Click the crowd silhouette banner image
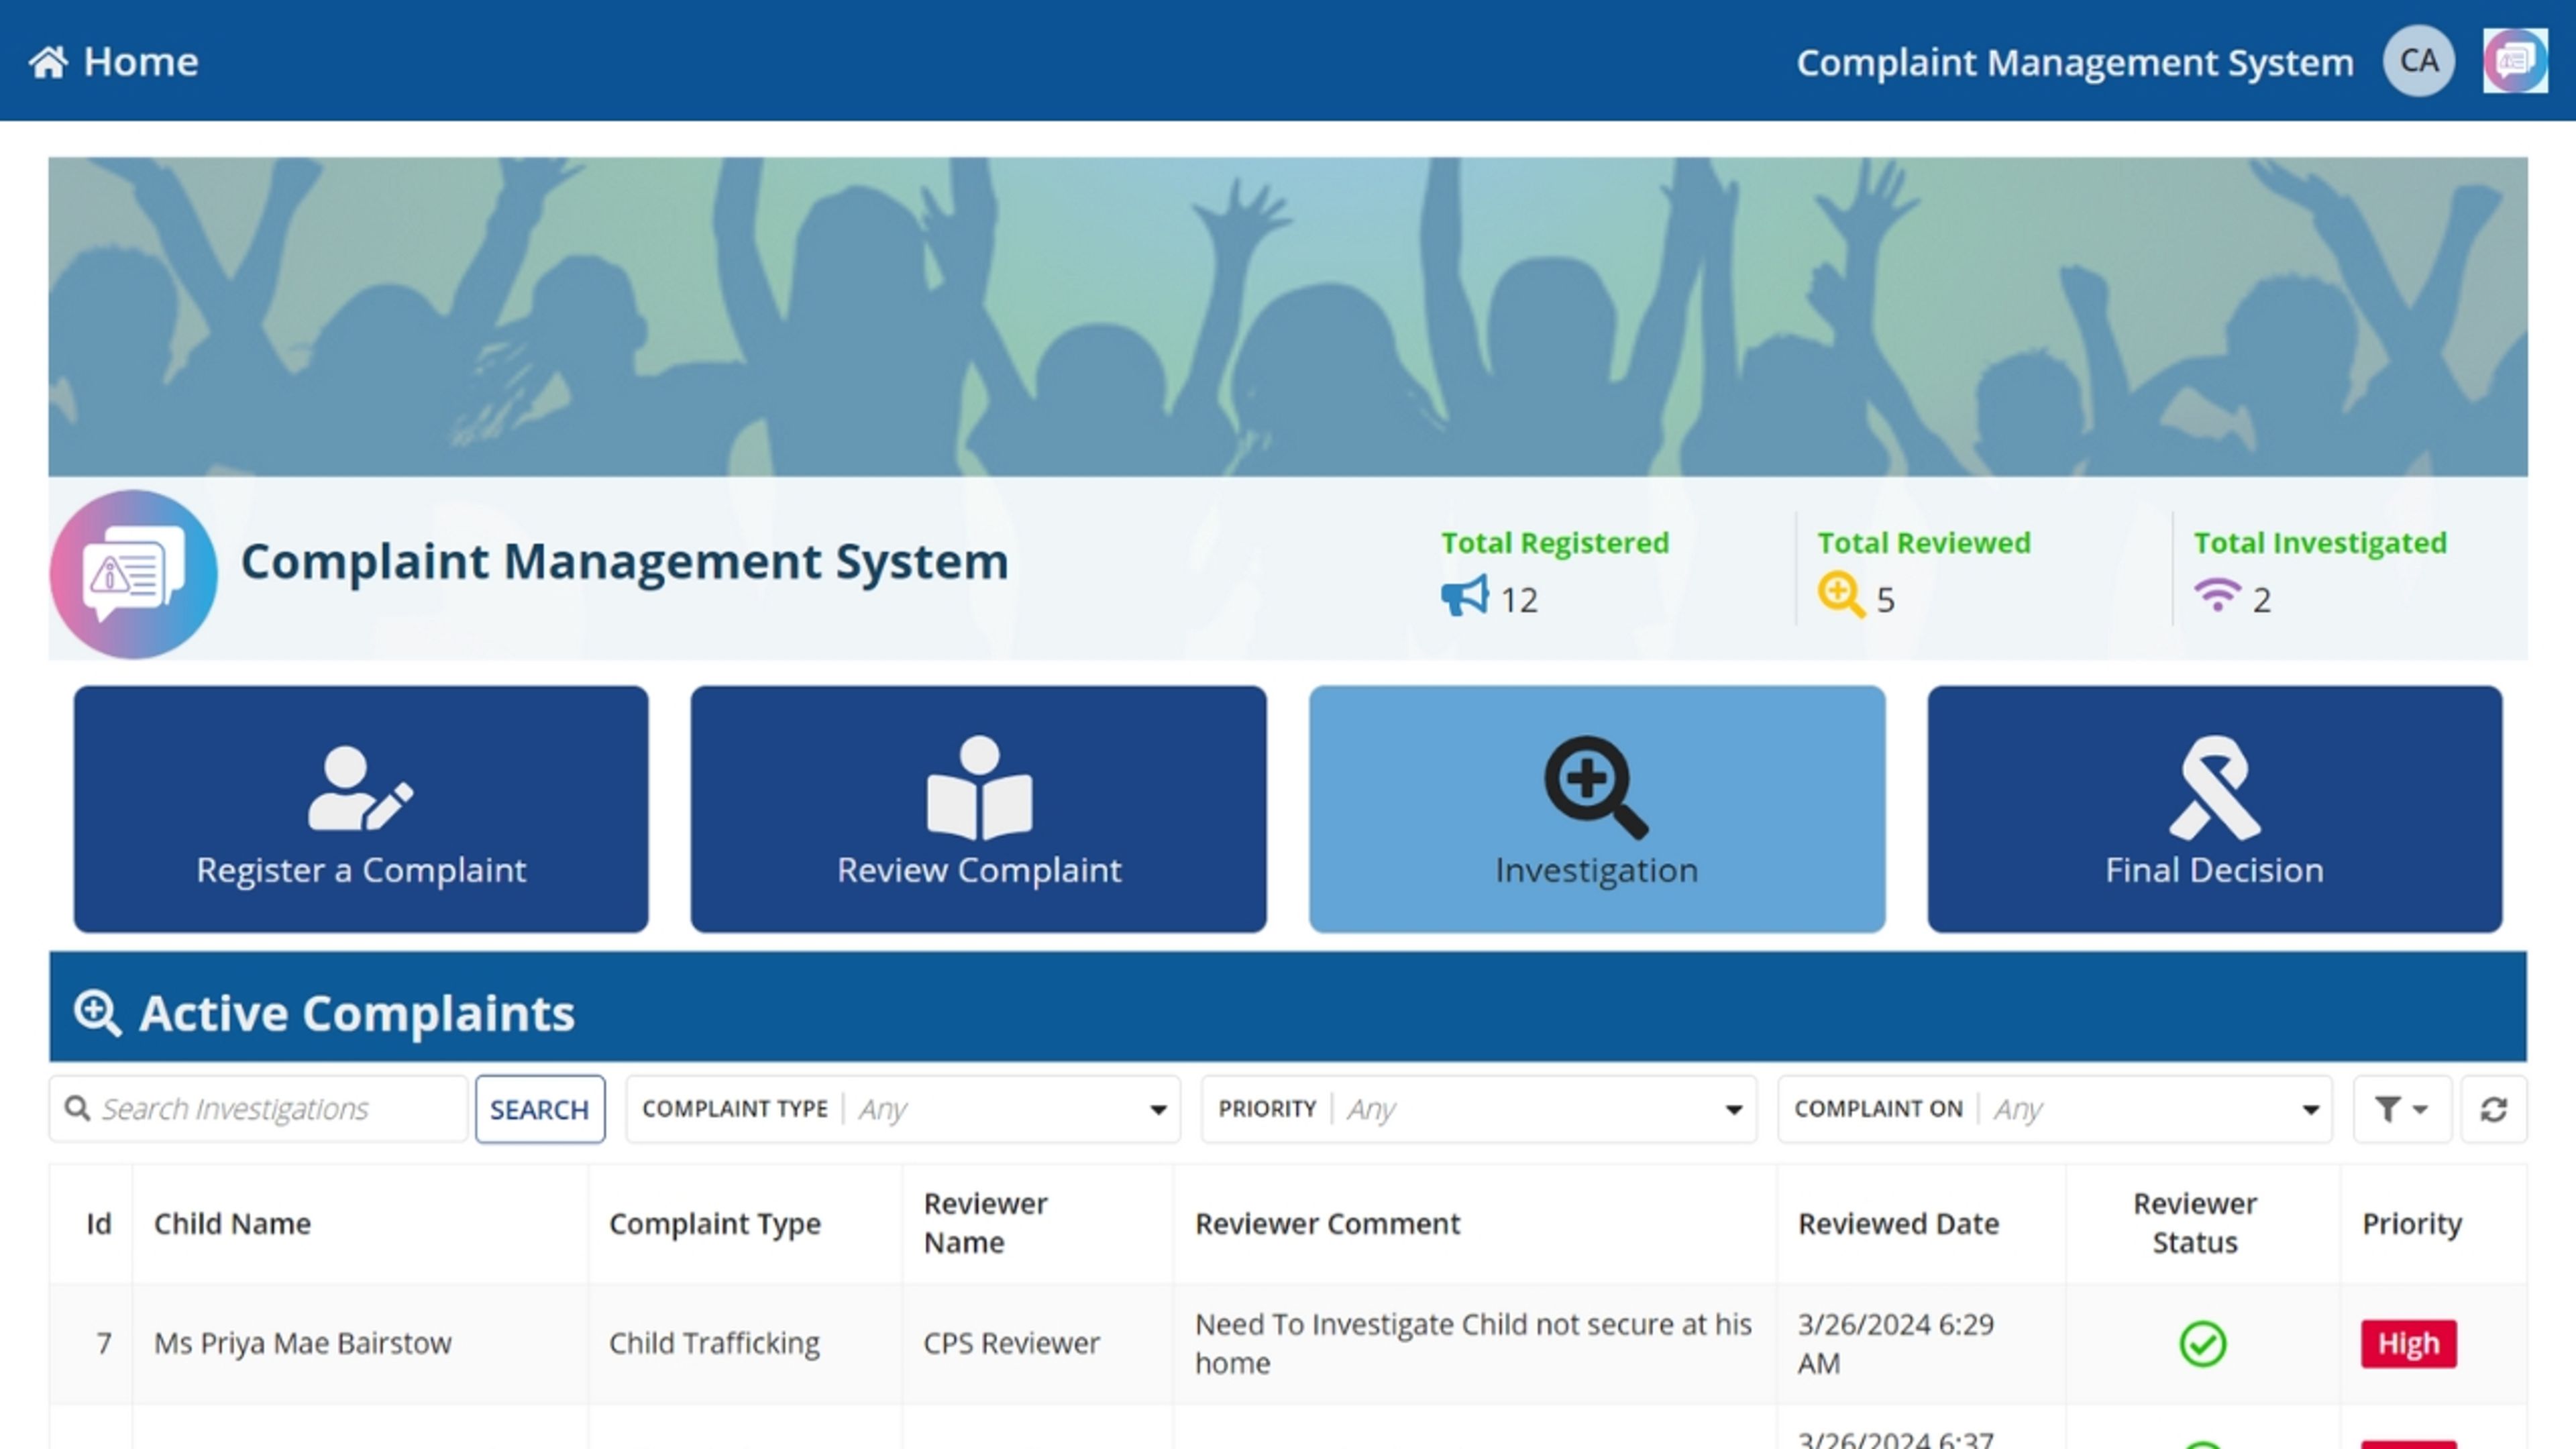 tap(1288, 316)
